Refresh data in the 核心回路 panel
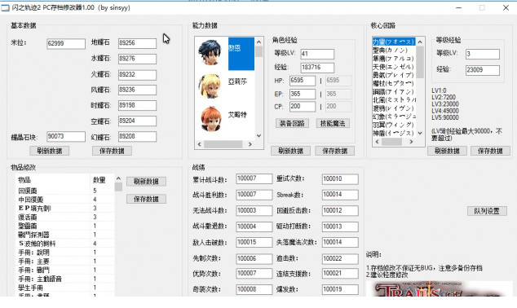The image size is (517, 308). click(447, 151)
